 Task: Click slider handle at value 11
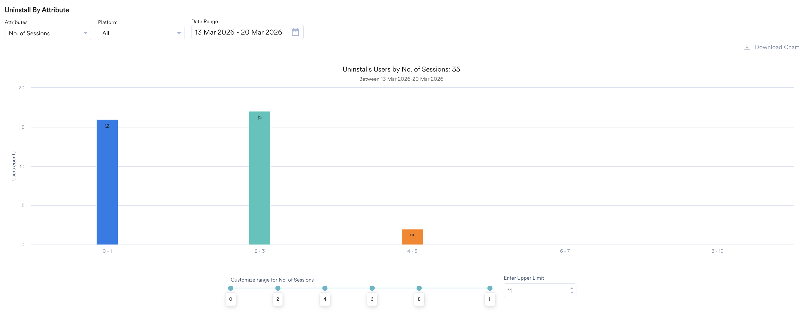pos(490,288)
